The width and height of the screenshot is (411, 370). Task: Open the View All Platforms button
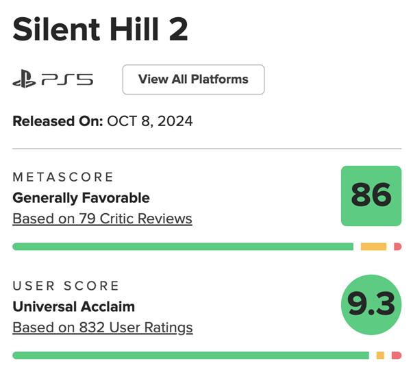[193, 79]
